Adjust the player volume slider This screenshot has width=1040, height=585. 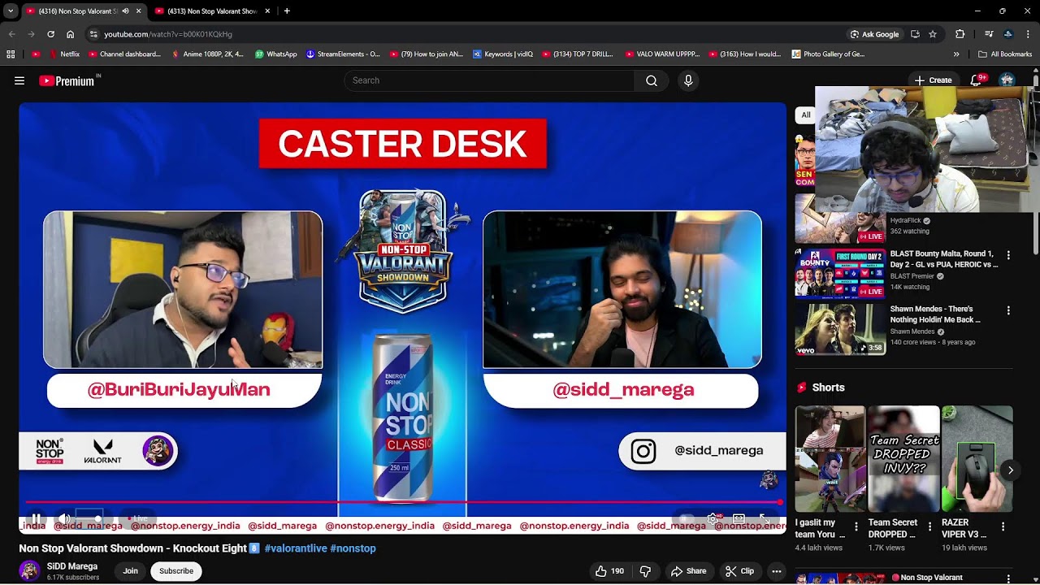click(89, 518)
